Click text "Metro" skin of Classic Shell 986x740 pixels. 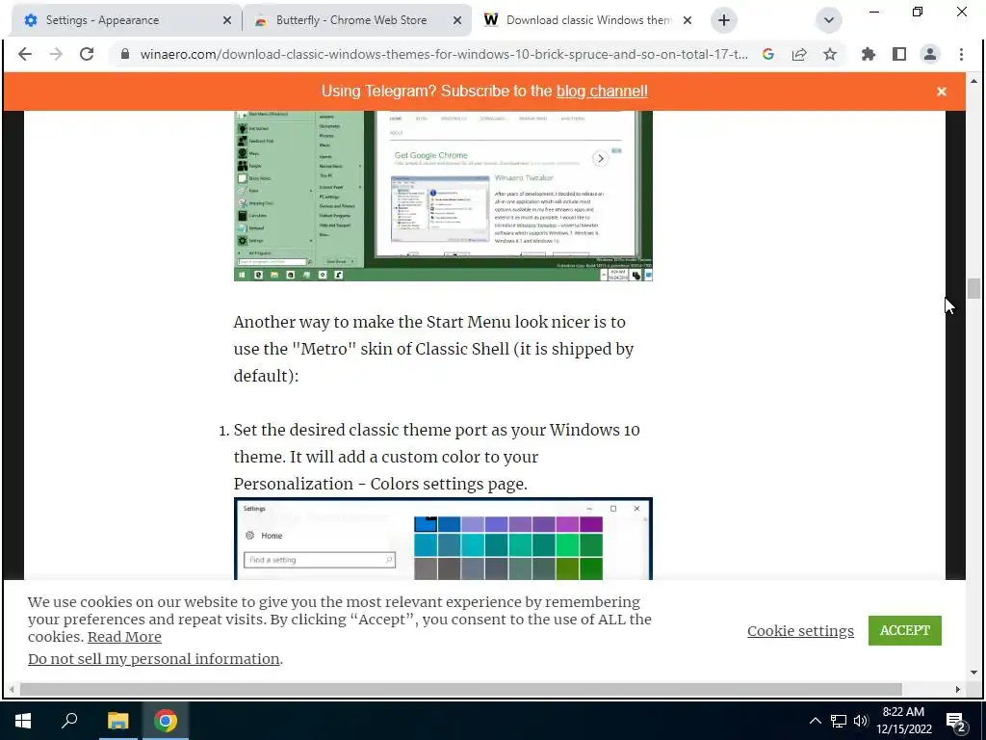click(x=401, y=349)
